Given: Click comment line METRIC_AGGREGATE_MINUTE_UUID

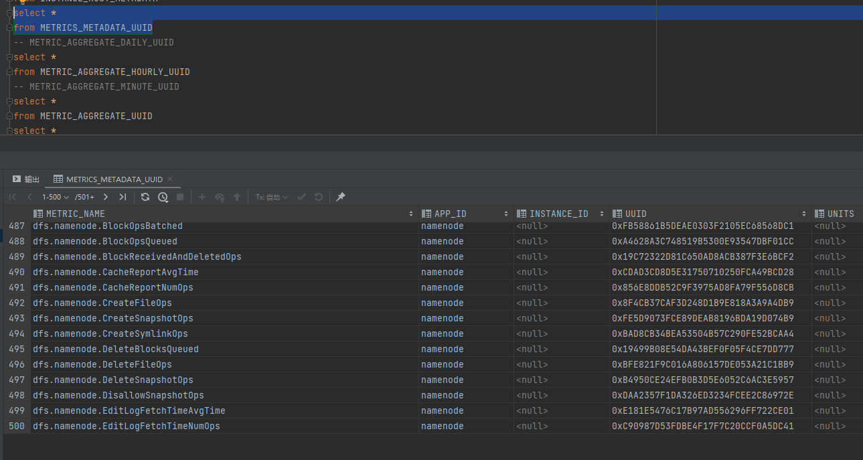Looking at the screenshot, I should tap(96, 86).
